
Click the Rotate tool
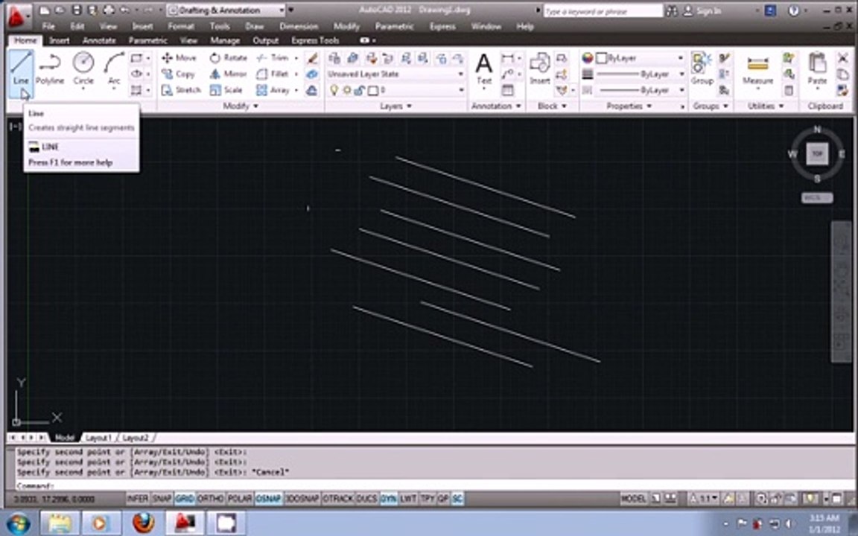[x=228, y=57]
